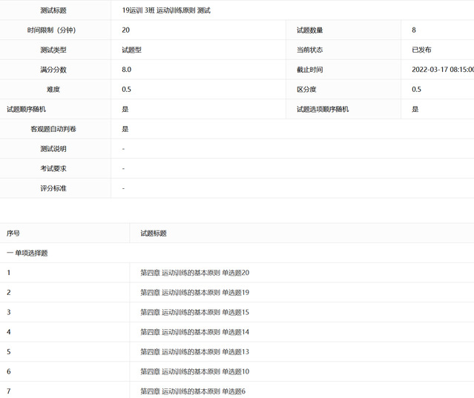Click the 已发布 status value

[x=422, y=50]
